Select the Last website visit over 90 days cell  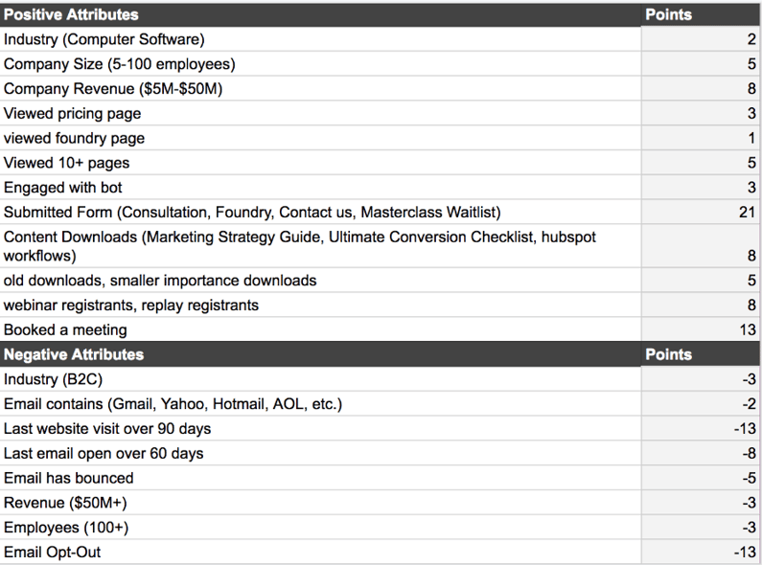click(320, 429)
